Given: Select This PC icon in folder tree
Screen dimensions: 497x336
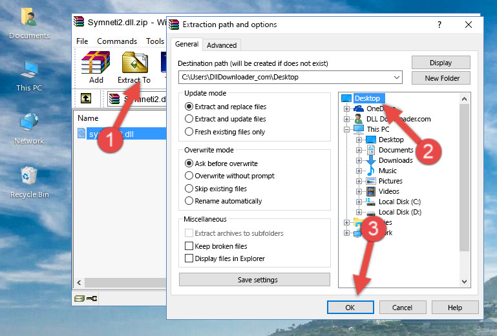Looking at the screenshot, I should coord(359,129).
